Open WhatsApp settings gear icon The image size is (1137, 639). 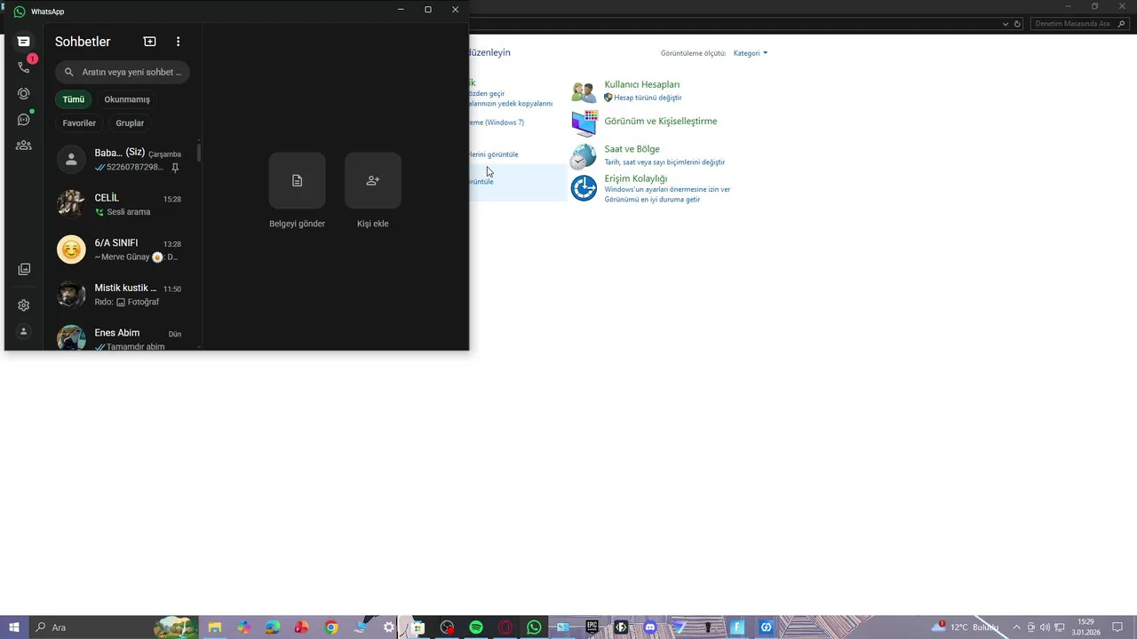[24, 304]
